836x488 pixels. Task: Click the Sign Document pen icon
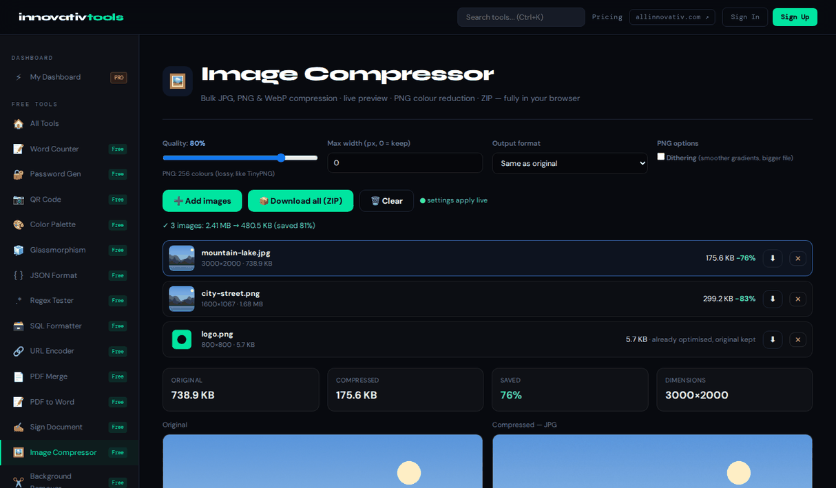(x=19, y=427)
